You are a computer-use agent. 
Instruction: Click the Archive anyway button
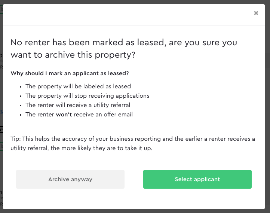[x=70, y=179]
